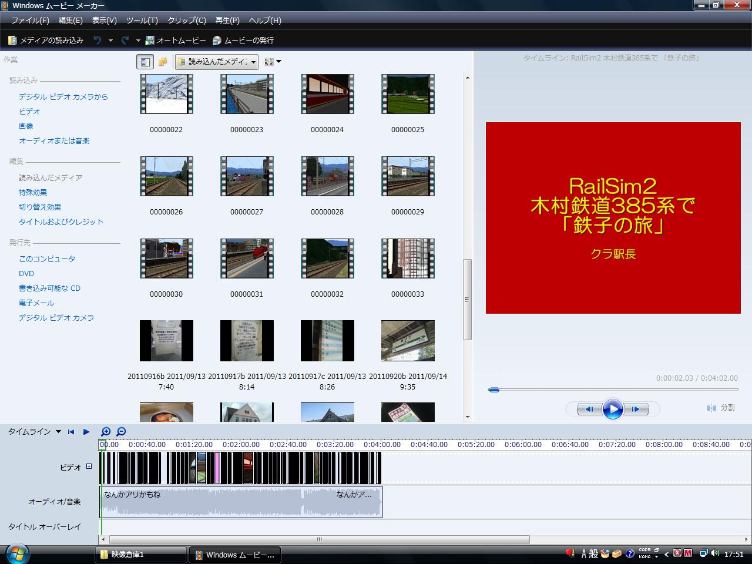Open the 読み込んだメディア collection combo box

pos(217,61)
